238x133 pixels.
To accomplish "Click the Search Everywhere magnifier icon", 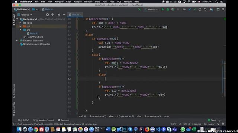I will pos(223,9).
